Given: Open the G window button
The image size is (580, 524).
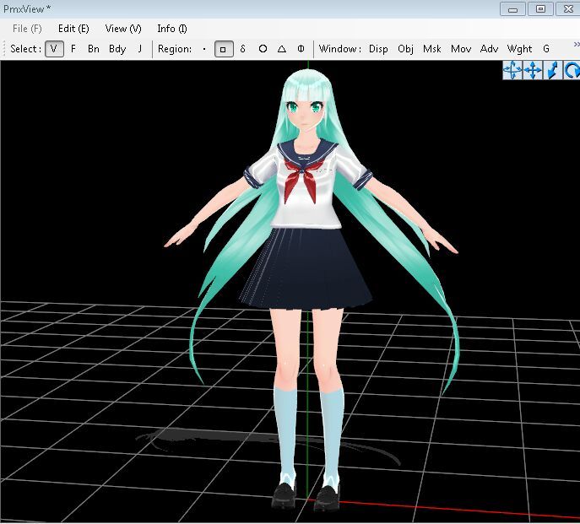Looking at the screenshot, I should (x=546, y=49).
